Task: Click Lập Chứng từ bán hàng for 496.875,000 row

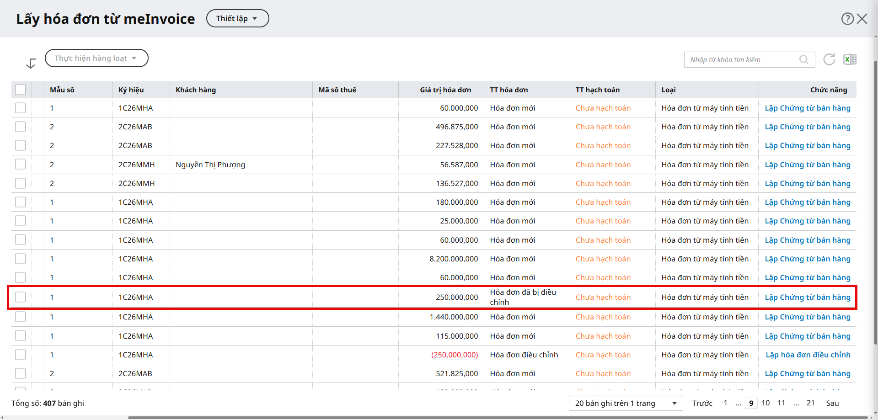Action: [x=808, y=127]
